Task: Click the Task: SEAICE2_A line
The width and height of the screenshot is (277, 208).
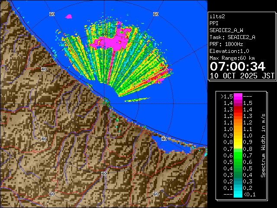Action: (232, 37)
